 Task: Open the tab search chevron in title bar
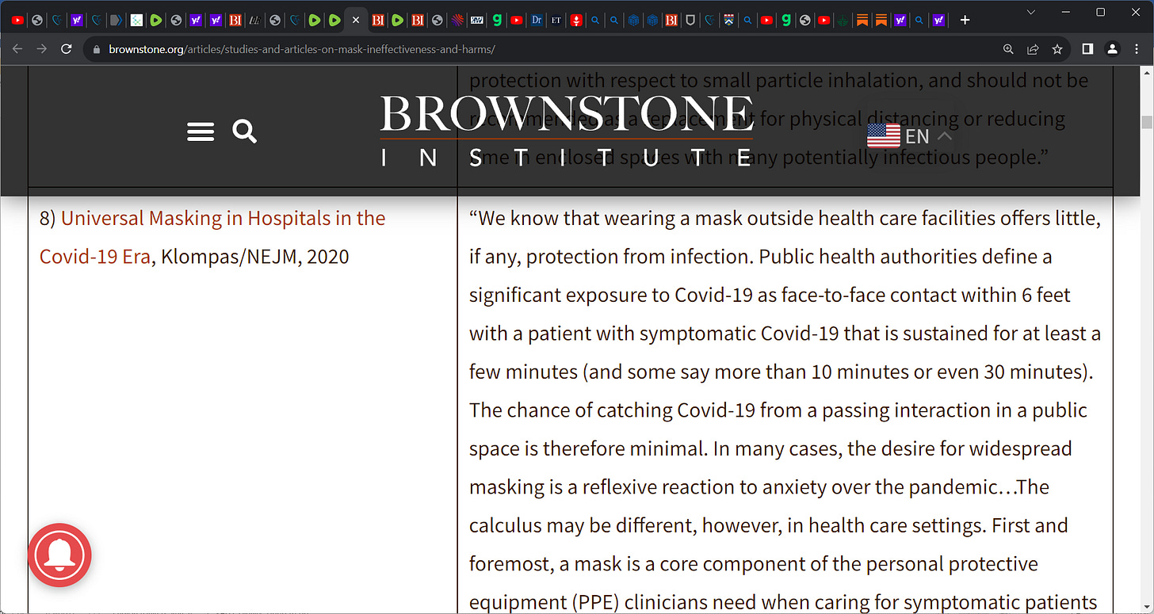(x=1031, y=12)
